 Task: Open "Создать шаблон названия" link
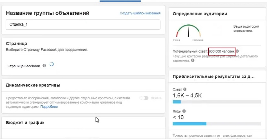[x=140, y=13]
